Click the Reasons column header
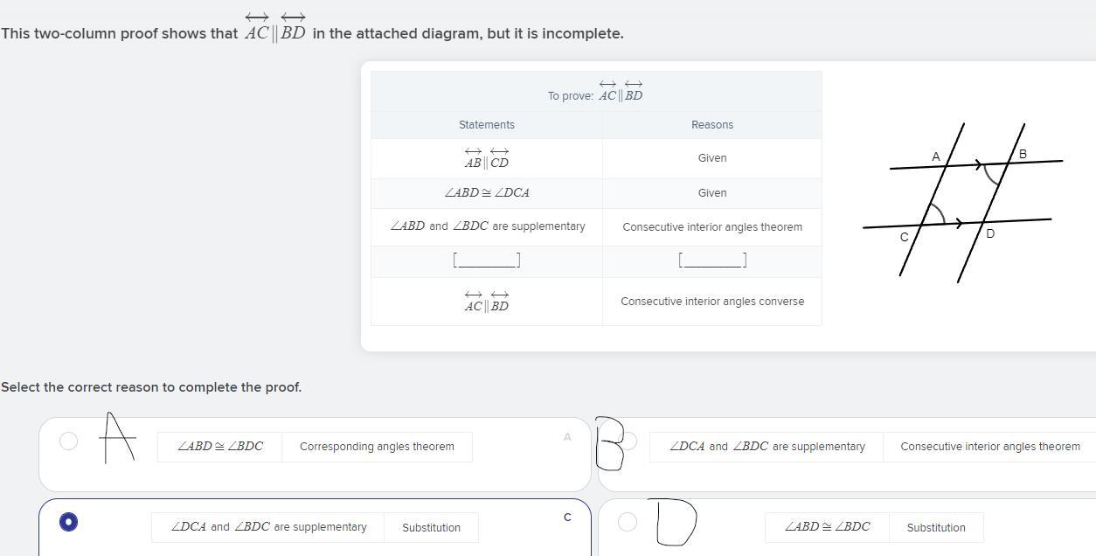Image resolution: width=1096 pixels, height=556 pixels. [x=712, y=125]
